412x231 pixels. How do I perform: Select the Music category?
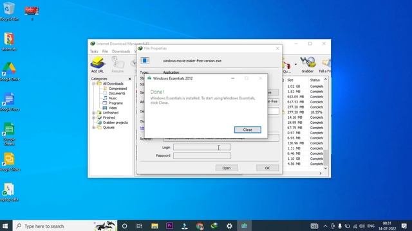point(113,98)
